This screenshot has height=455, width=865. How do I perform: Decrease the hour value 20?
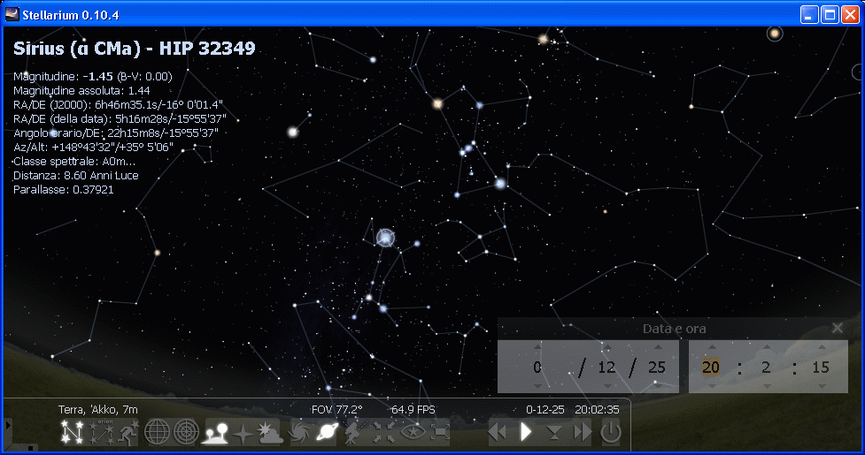[712, 386]
